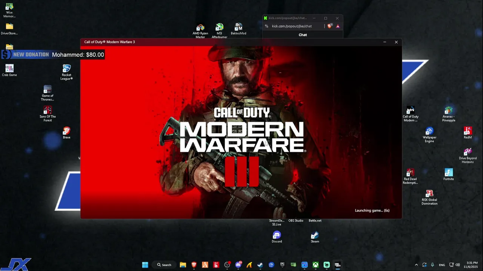Screen dimensions: 483x271
Task: Open Steam from the taskbar
Action: [x=260, y=265]
